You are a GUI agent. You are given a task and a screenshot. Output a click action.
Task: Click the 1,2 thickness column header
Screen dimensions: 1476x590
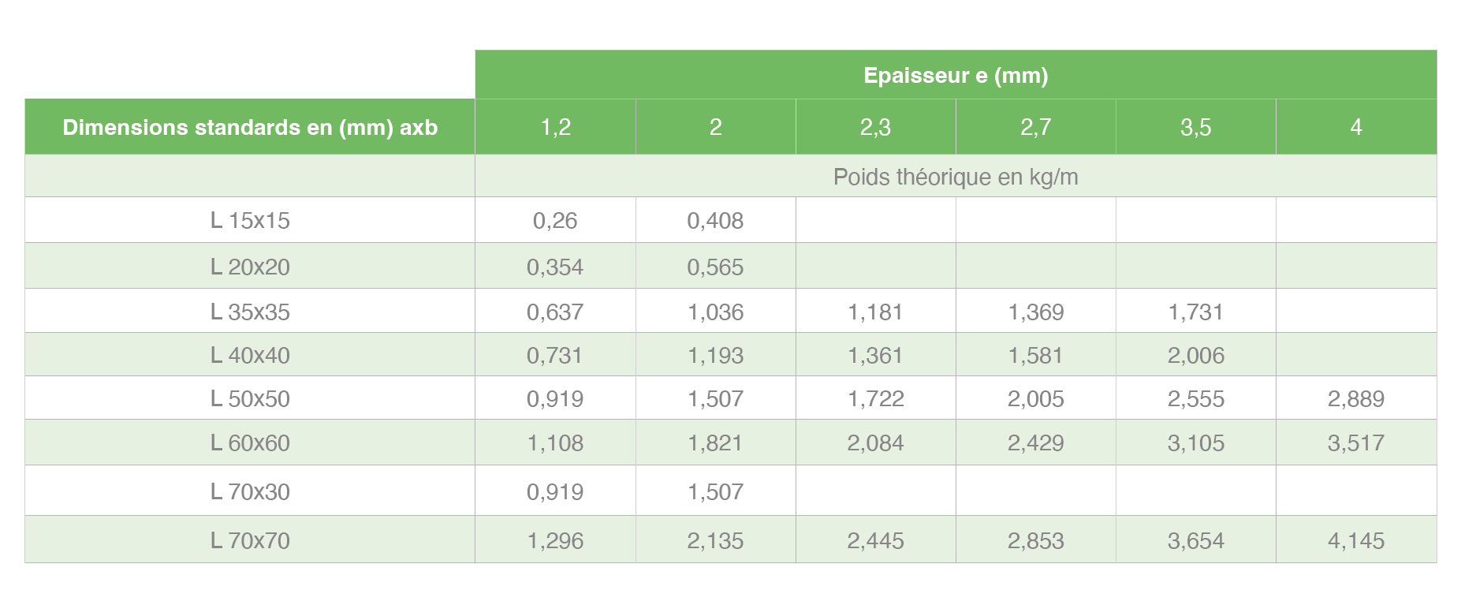(x=555, y=127)
